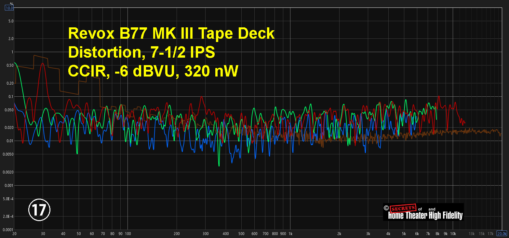Click the 10k label on frequency axis
Image resolution: width=509 pixels, height=238 pixels.
pyautogui.click(x=453, y=233)
